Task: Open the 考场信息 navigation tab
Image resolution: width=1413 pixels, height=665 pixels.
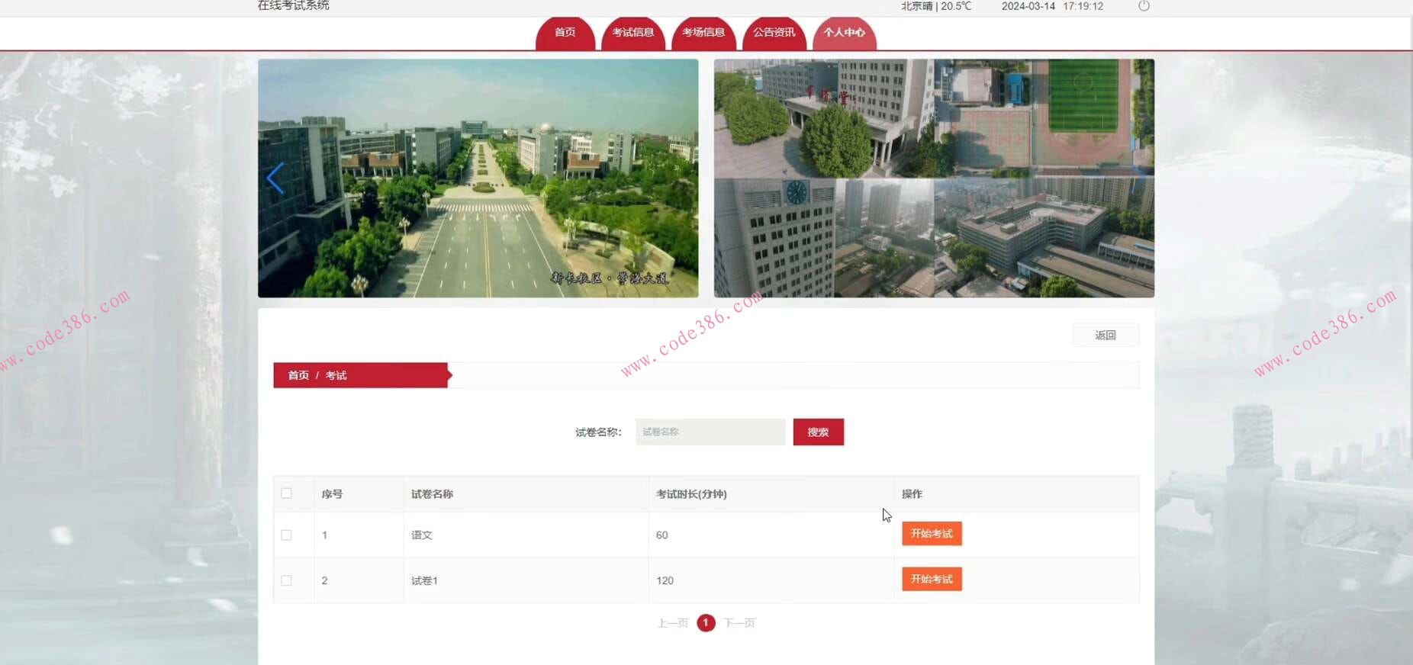Action: click(x=703, y=33)
